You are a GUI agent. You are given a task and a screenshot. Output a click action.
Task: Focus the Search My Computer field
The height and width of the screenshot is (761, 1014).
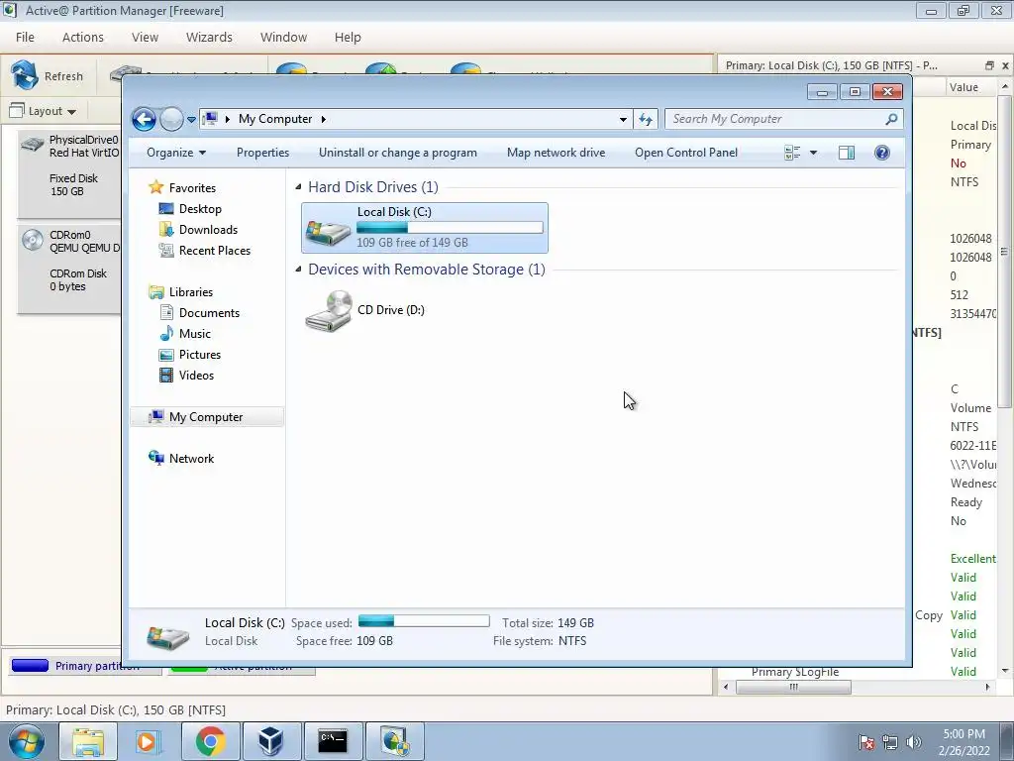click(774, 119)
